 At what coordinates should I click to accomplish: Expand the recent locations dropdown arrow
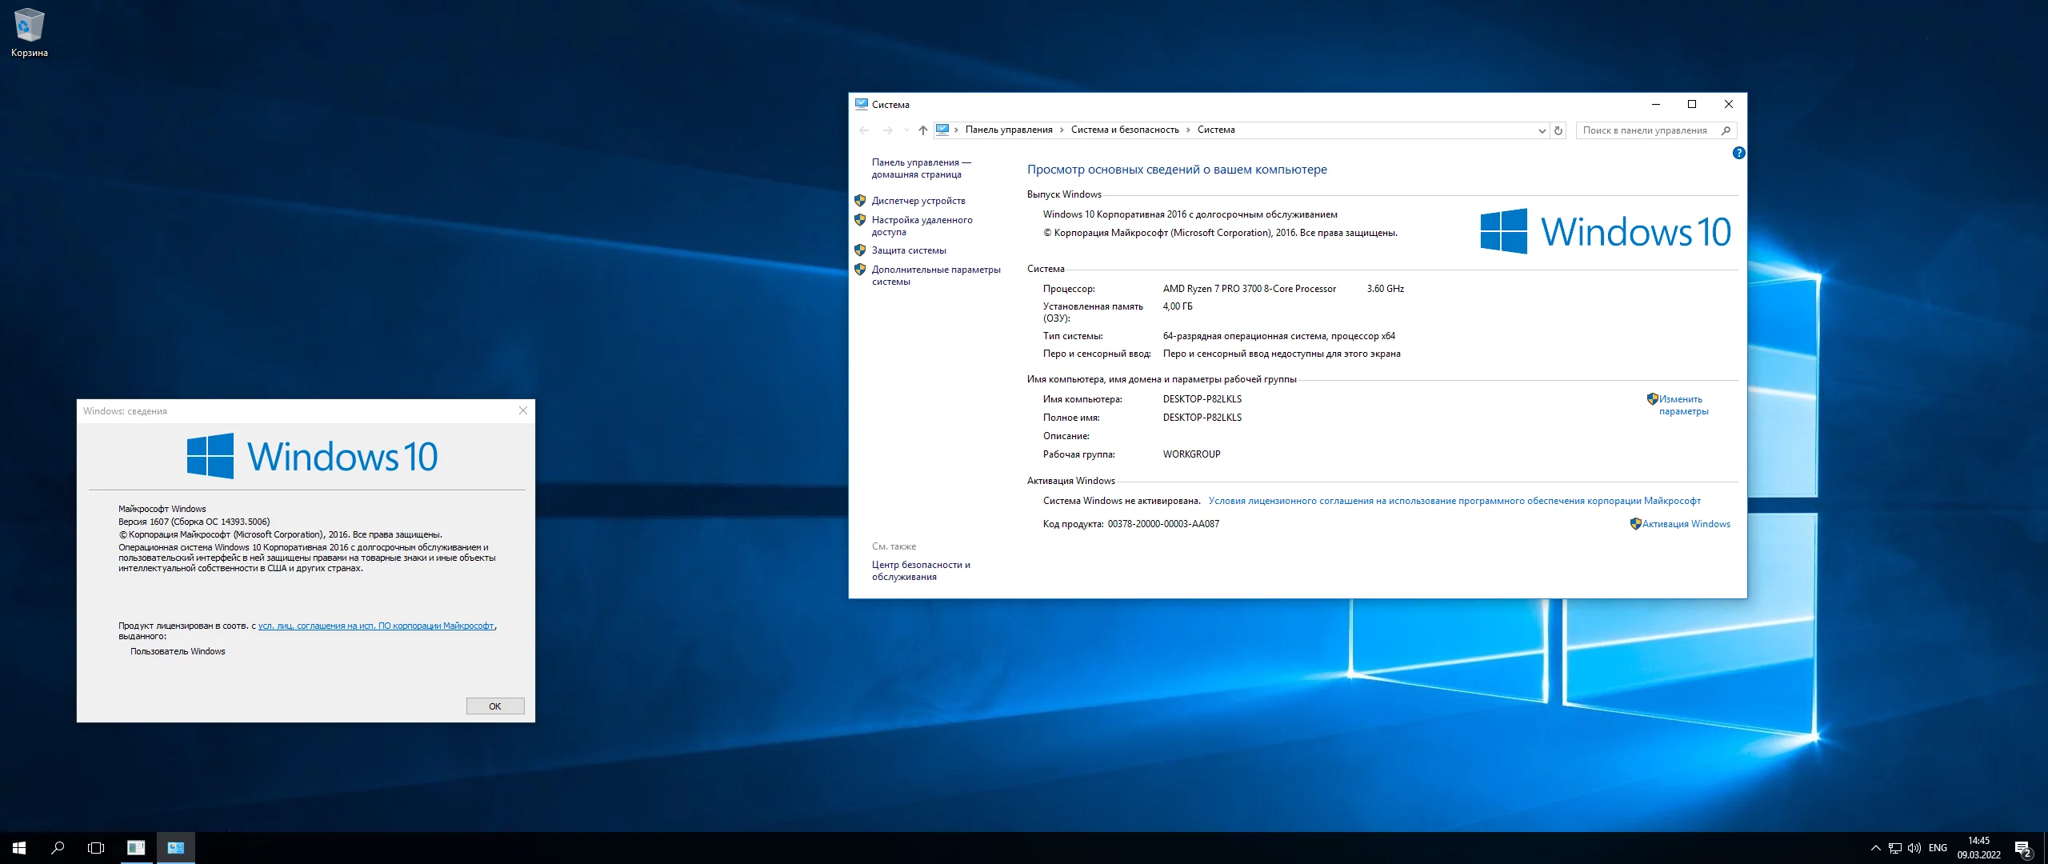click(906, 130)
